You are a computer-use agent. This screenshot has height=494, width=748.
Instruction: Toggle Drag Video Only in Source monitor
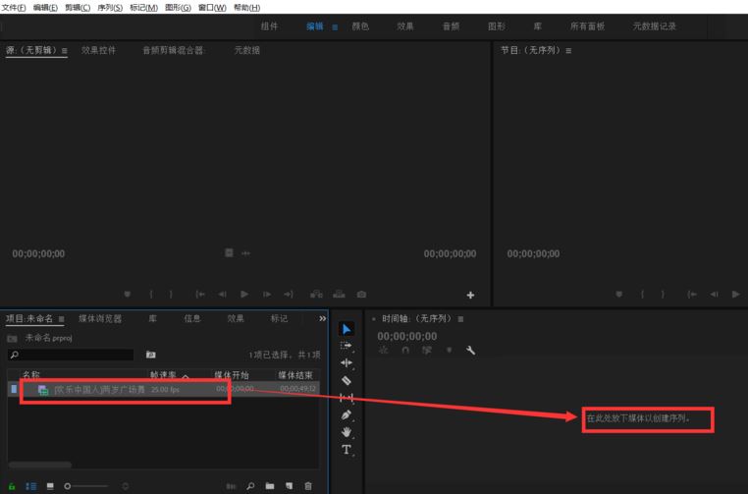coord(229,252)
